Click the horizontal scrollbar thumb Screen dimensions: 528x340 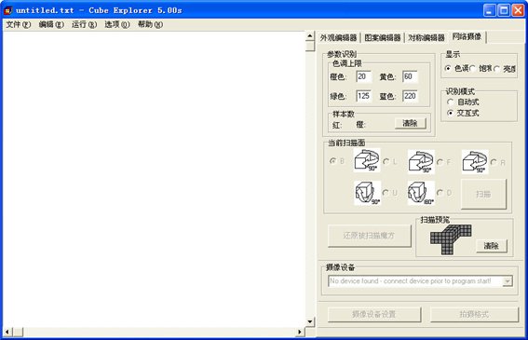(18, 332)
